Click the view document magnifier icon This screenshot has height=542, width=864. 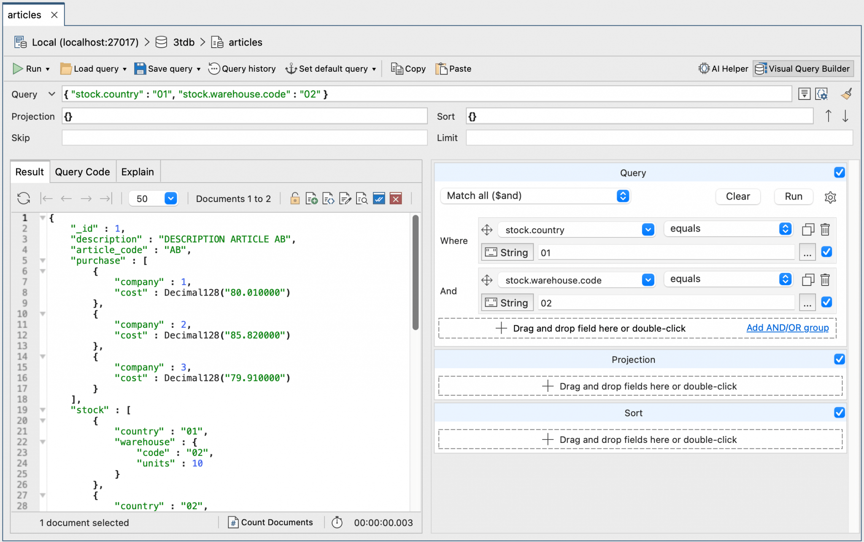(x=362, y=198)
